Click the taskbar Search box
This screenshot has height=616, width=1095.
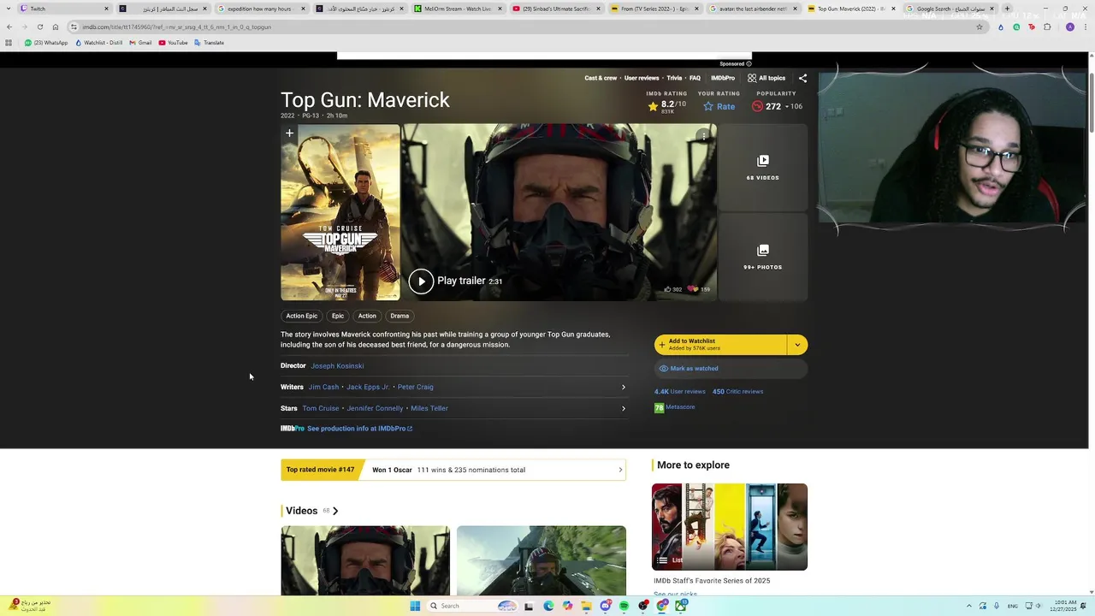pos(474,606)
